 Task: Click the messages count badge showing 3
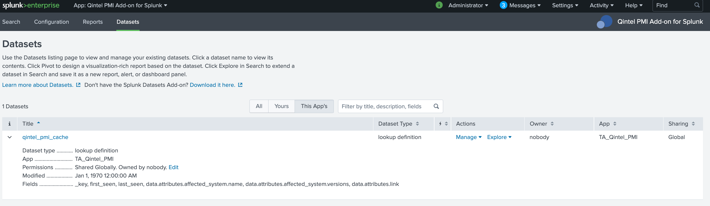503,5
